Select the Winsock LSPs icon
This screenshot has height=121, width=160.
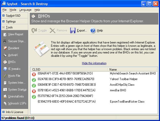pos(5,103)
